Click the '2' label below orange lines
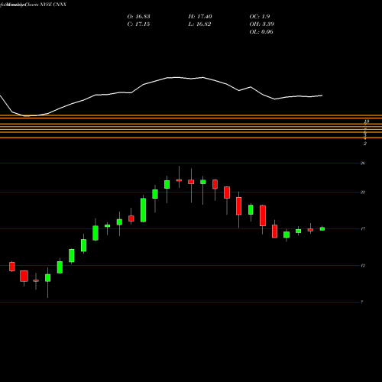The height and width of the screenshot is (382, 382). (365, 144)
